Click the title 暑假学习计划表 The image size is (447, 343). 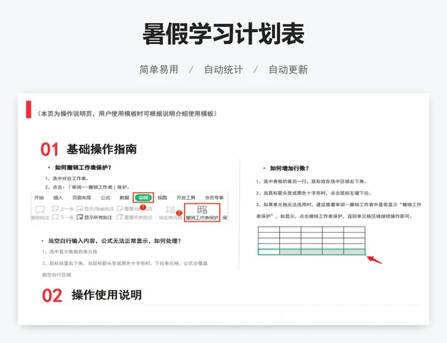click(223, 34)
